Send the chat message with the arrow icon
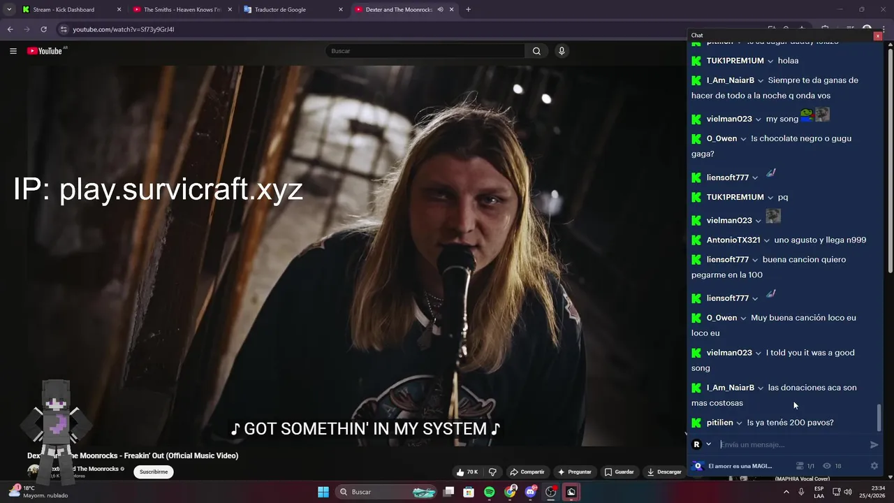 [874, 444]
